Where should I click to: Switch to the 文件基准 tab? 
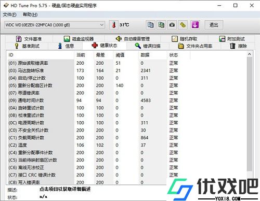pos(29,39)
